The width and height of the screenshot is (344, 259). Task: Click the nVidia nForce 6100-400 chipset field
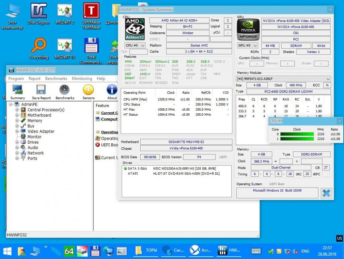pyautogui.click(x=186, y=148)
